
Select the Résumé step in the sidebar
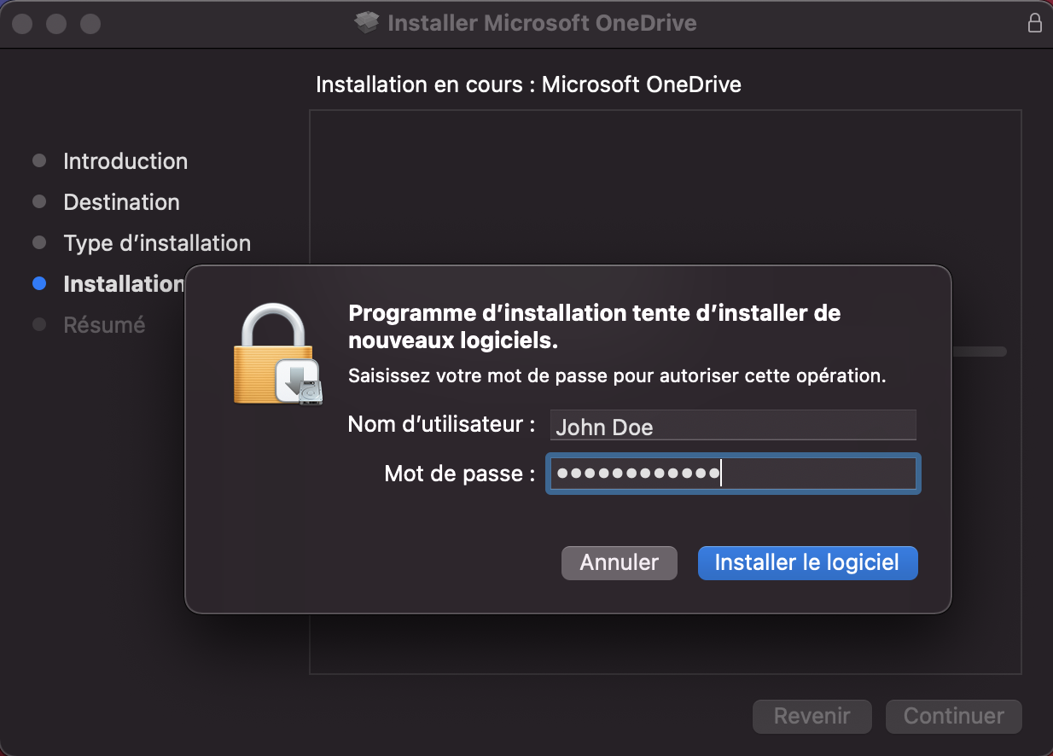[104, 325]
